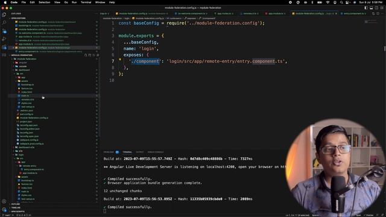Collapse the MODULE-FEDERATION workspace section
This screenshot has height=217, width=386.
[21, 55]
